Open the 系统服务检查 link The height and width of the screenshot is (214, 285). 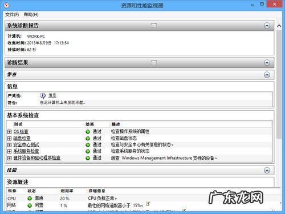point(26,151)
